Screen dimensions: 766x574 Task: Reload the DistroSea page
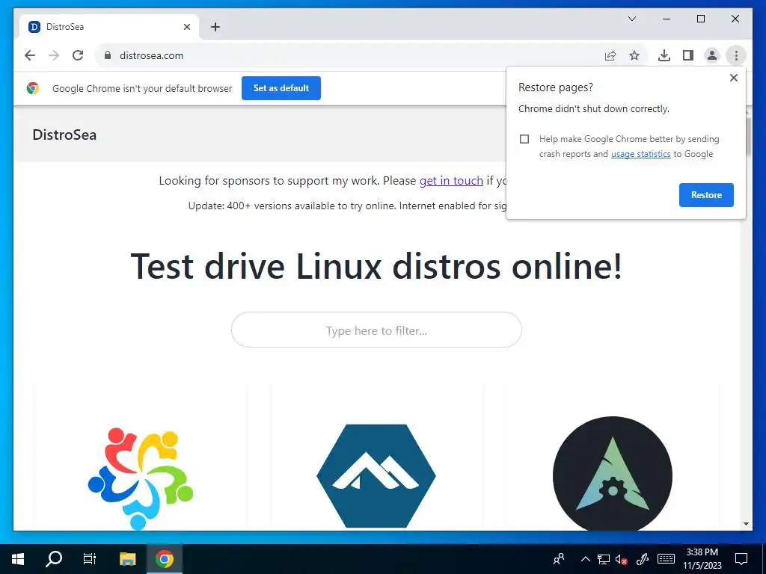click(78, 55)
